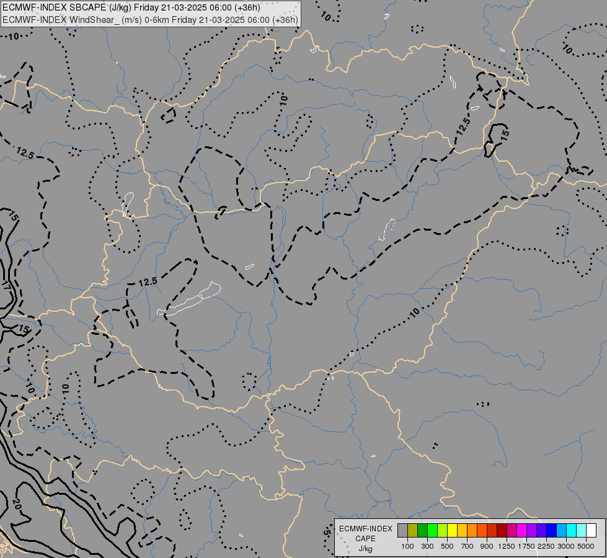Click the 500 value in the legend scale
The image size is (607, 558).
tap(447, 546)
